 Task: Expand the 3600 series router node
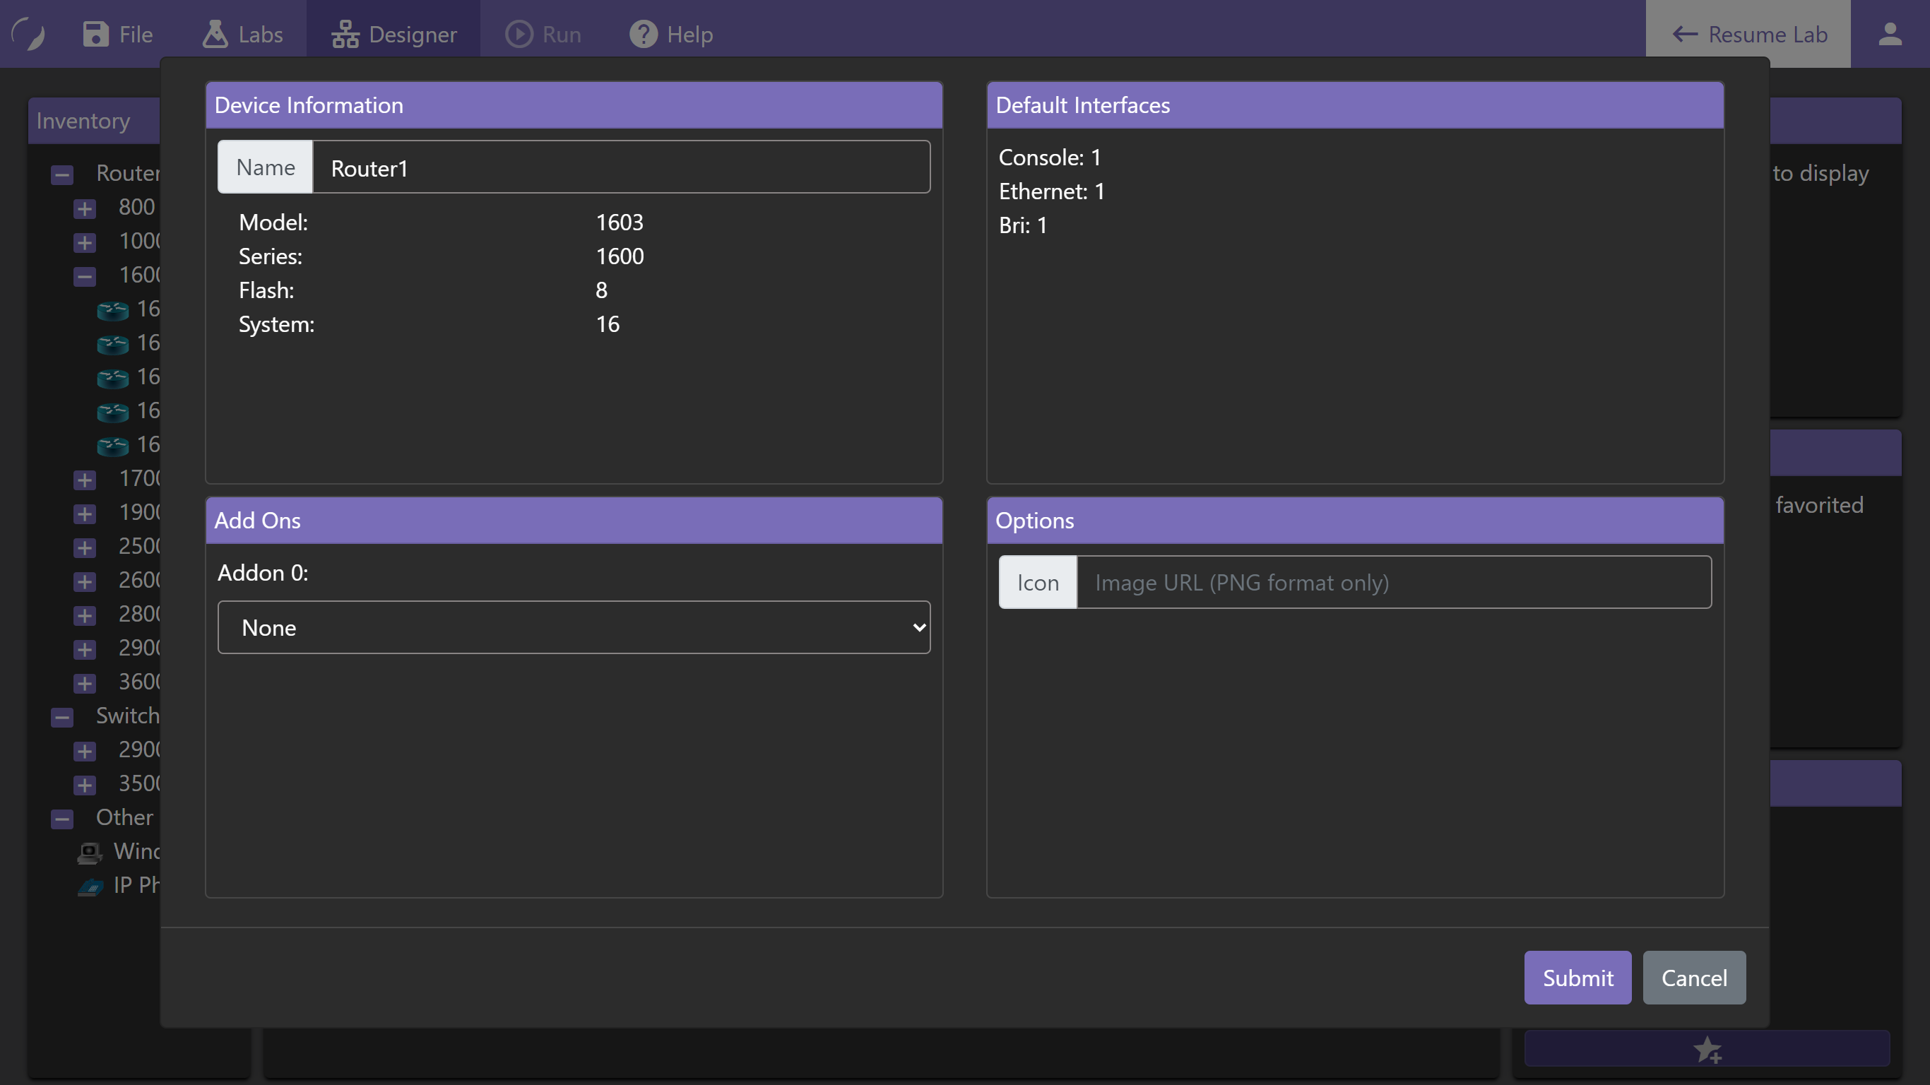(85, 682)
